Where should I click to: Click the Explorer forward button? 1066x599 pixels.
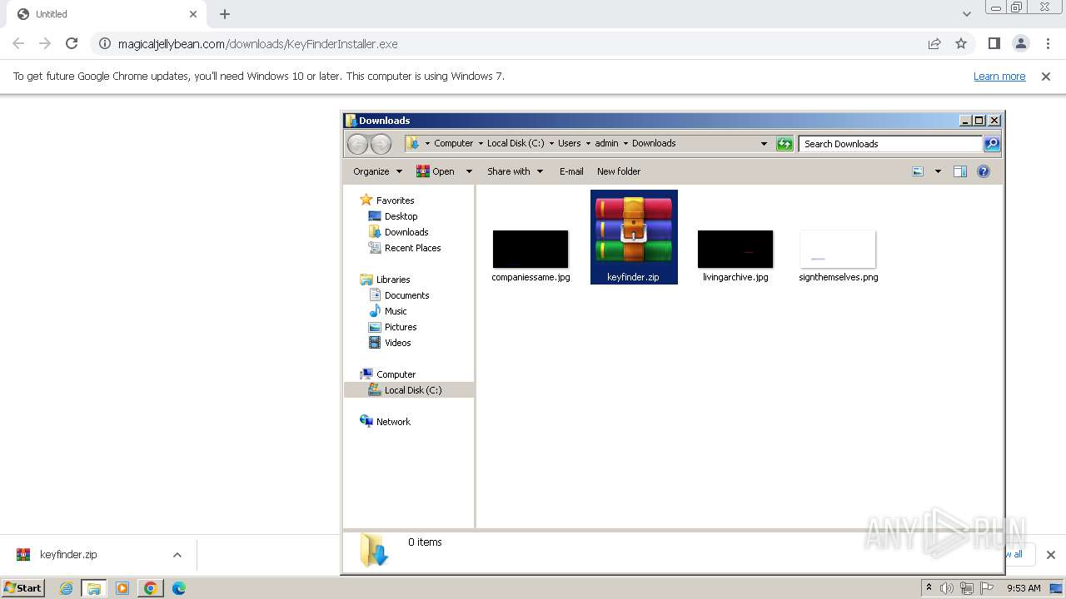(381, 144)
